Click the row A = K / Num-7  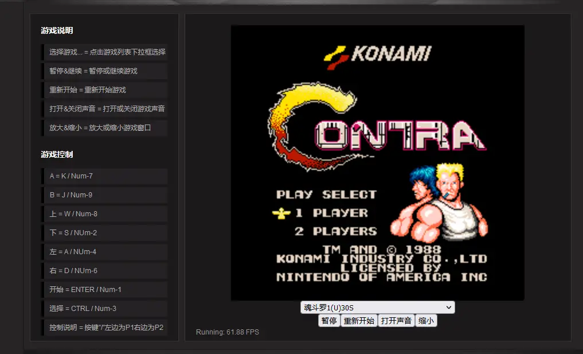[104, 176]
